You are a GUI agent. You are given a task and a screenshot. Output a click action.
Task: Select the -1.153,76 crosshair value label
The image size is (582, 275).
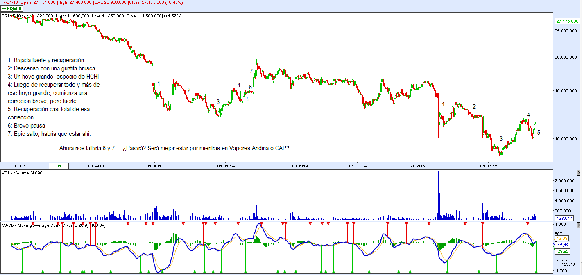click(x=565, y=264)
